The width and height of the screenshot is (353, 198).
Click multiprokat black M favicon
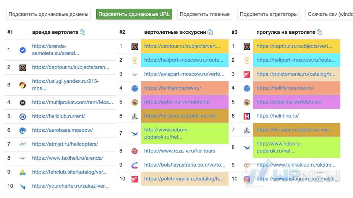(x=23, y=103)
